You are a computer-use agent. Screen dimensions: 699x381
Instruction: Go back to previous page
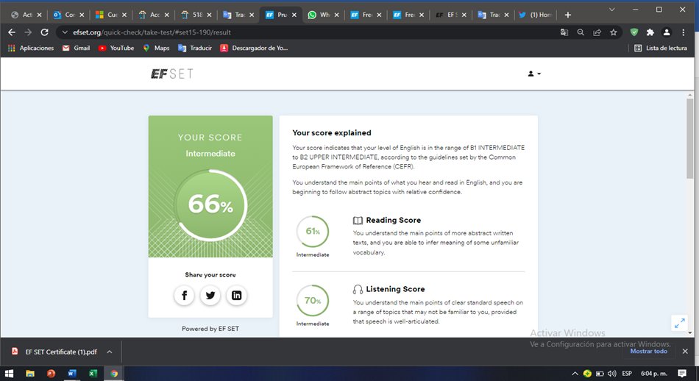(x=12, y=32)
